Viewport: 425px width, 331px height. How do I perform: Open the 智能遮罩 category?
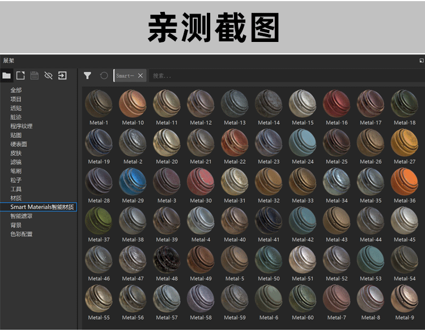click(x=22, y=216)
